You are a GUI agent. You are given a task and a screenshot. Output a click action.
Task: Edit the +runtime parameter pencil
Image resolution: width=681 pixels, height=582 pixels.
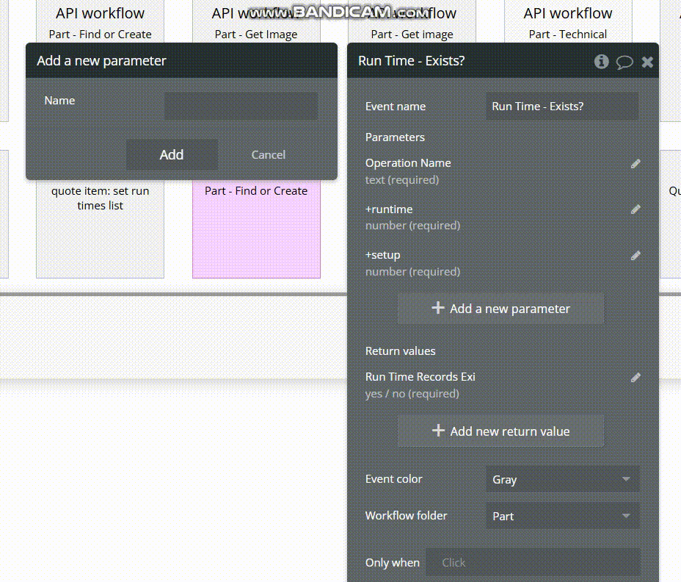tap(636, 209)
